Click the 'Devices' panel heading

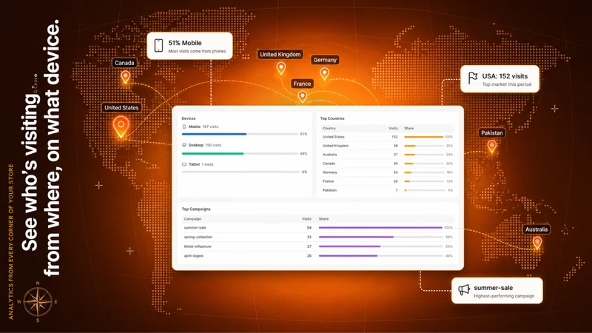pyautogui.click(x=189, y=118)
